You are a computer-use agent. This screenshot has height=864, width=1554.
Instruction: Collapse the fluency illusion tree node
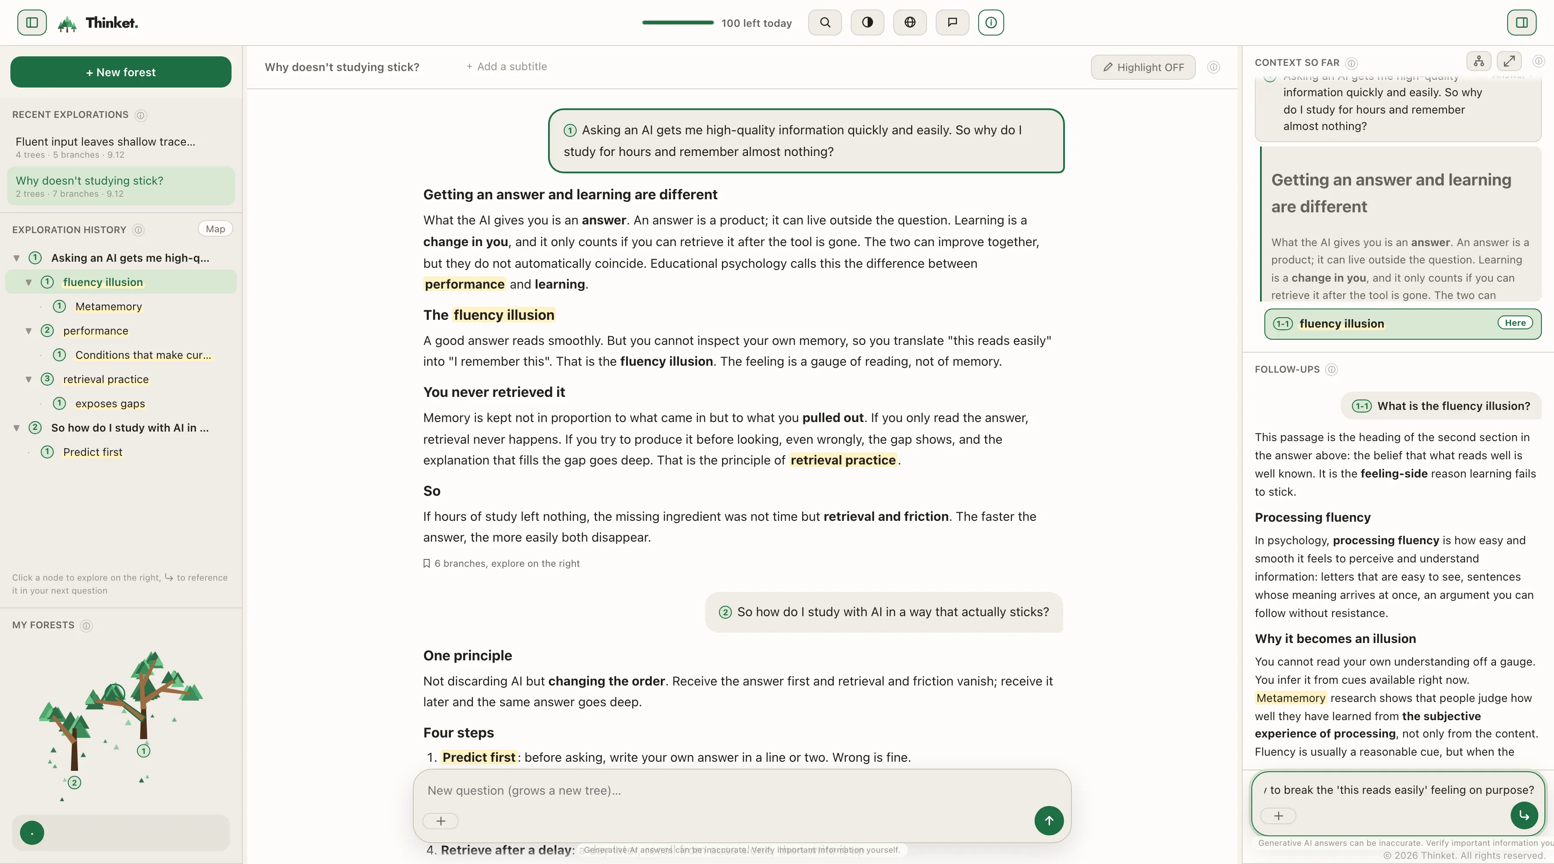pos(28,282)
